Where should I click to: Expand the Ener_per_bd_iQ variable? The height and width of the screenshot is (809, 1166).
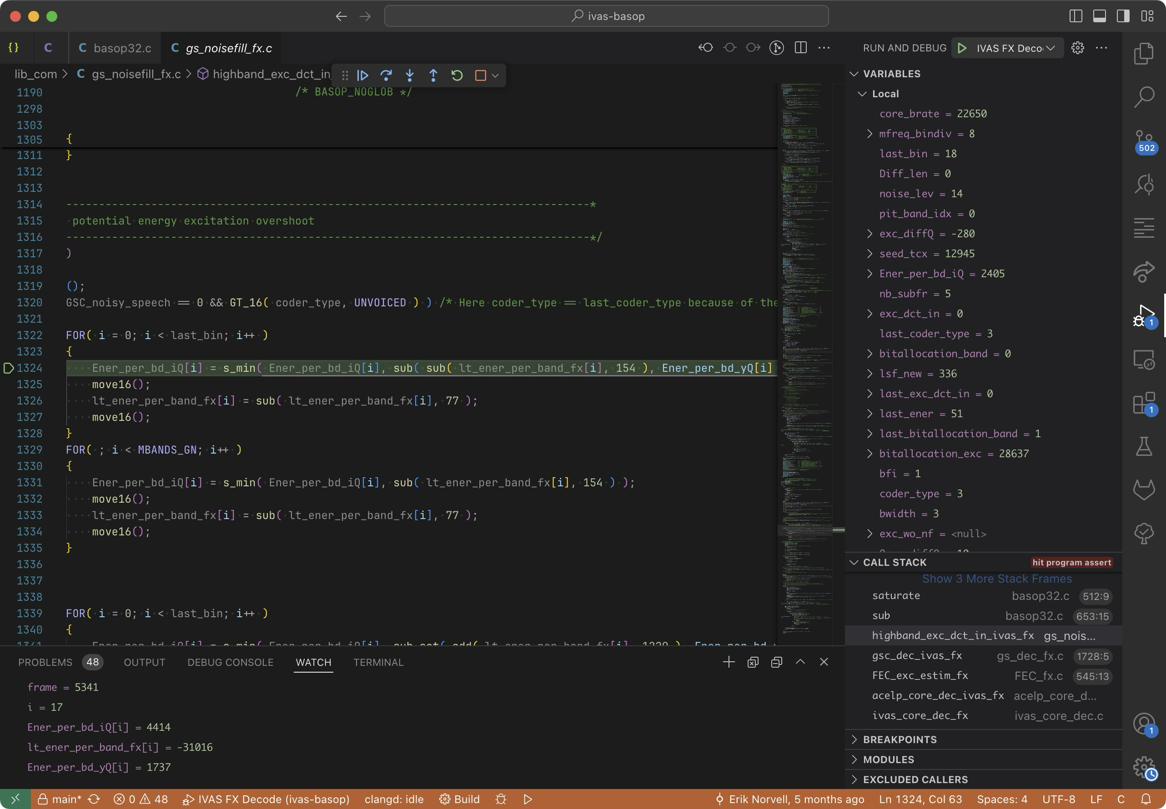870,274
